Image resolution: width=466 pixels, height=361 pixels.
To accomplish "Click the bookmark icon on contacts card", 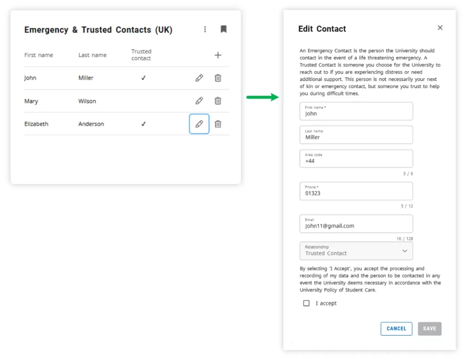I will pyautogui.click(x=223, y=29).
